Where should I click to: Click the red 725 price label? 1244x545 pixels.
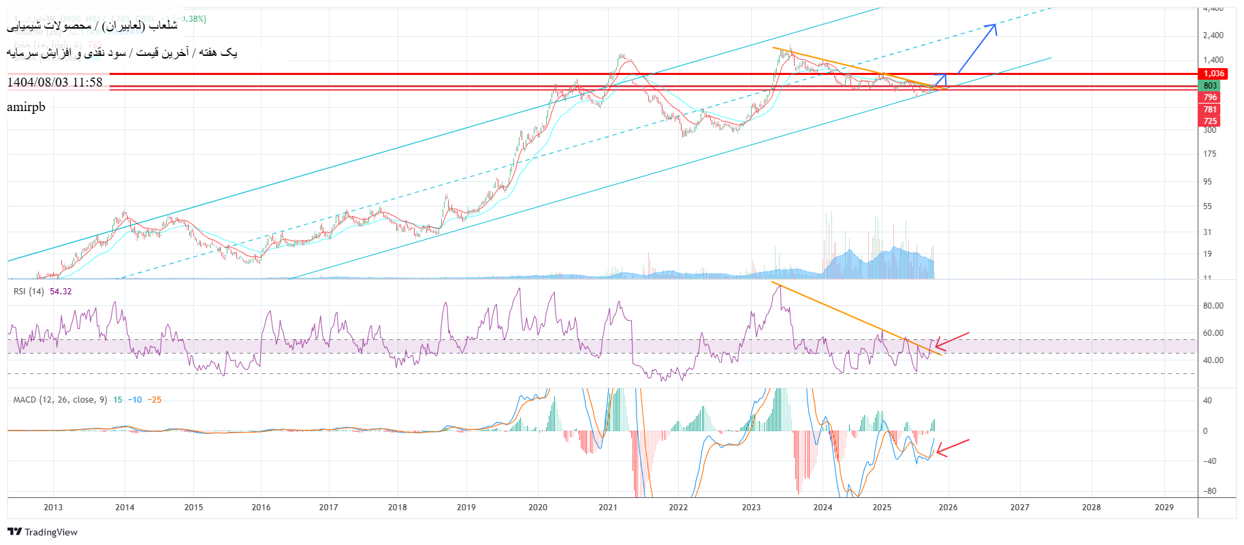[1209, 121]
